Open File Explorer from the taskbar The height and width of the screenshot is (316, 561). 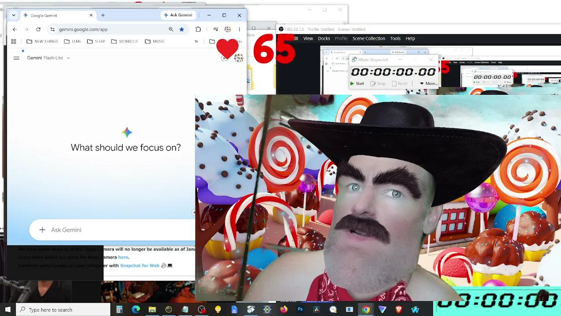tap(152, 309)
